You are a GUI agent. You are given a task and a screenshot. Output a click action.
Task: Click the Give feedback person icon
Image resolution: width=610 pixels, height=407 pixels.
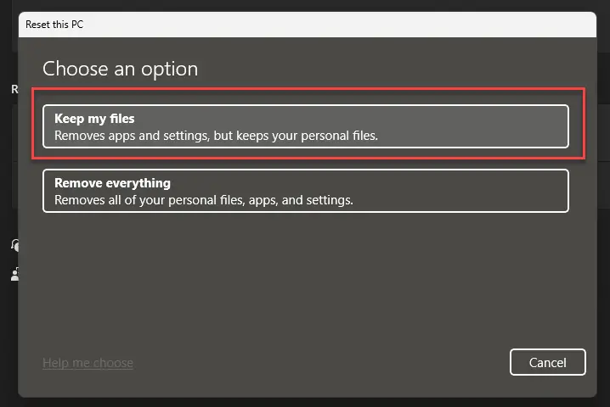click(14, 274)
